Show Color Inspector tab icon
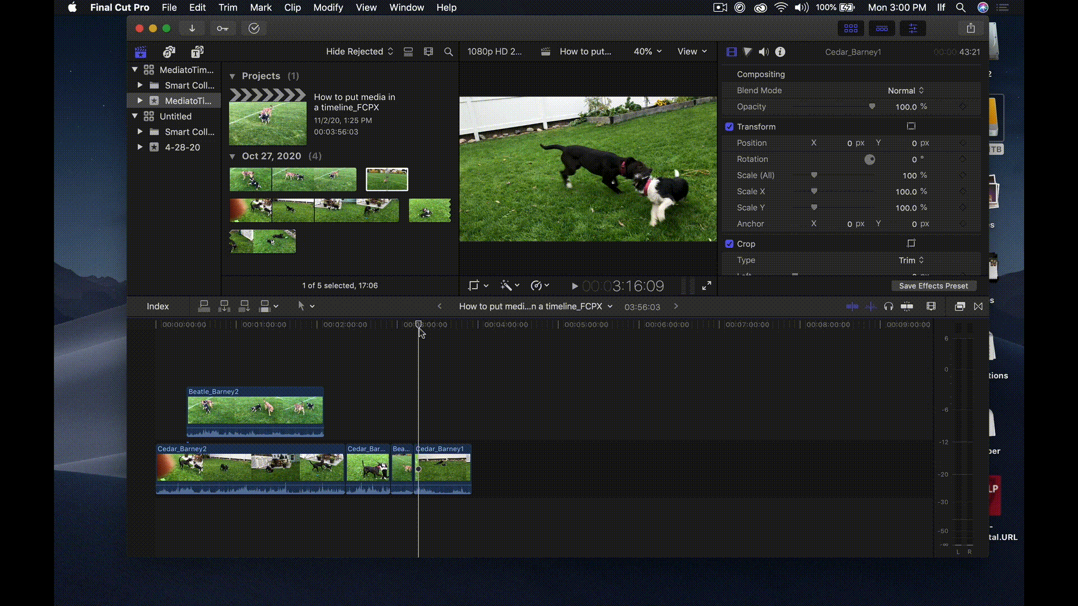Image resolution: width=1078 pixels, height=606 pixels. [747, 52]
